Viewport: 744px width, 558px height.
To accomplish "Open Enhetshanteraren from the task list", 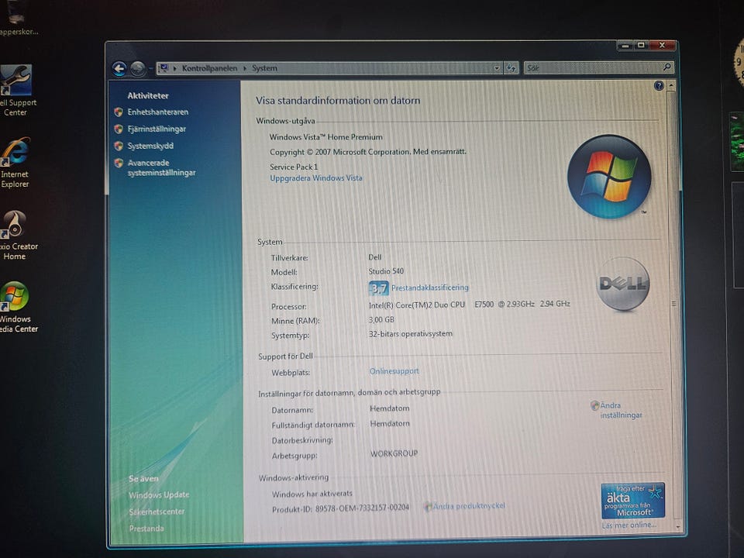I will pyautogui.click(x=158, y=112).
